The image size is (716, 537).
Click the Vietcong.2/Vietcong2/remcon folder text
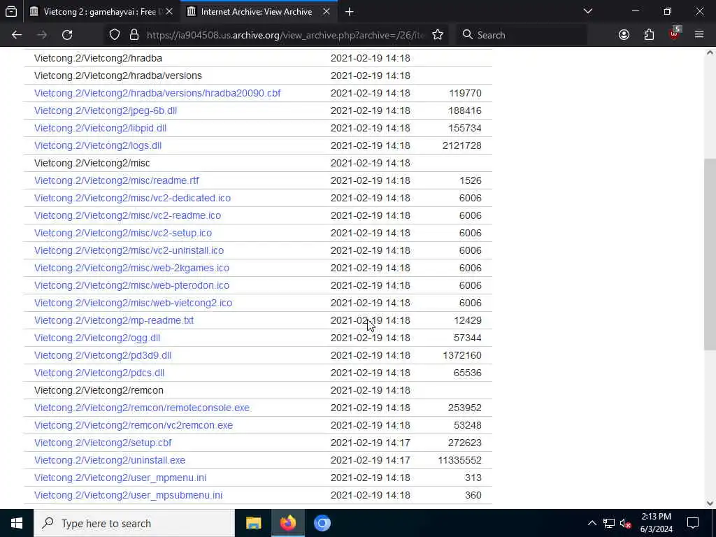[x=99, y=390]
